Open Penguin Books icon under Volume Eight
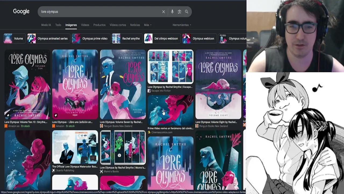 [x=197, y=126]
